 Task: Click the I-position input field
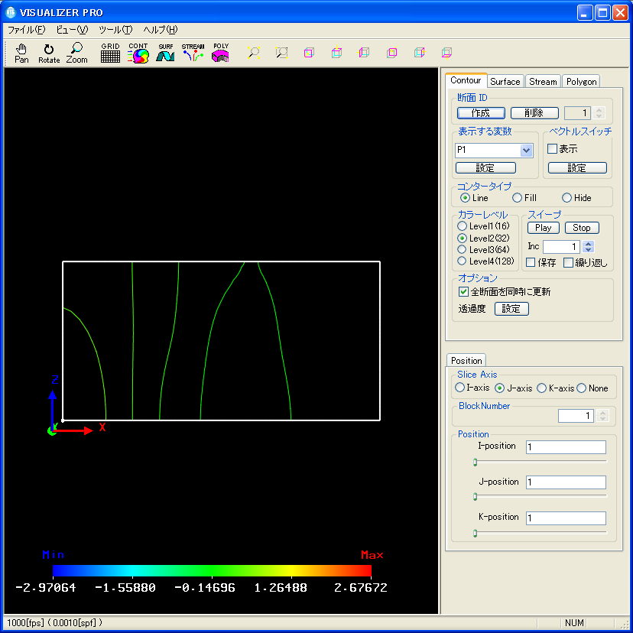tap(565, 446)
